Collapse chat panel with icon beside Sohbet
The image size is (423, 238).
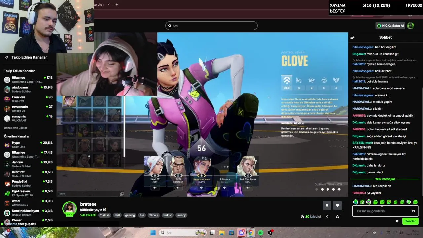click(x=352, y=37)
